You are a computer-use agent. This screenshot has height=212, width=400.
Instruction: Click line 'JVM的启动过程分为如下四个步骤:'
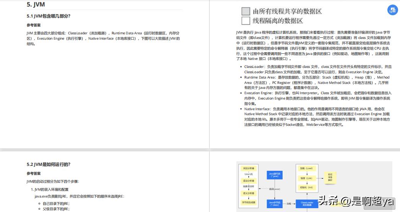pos(53,181)
